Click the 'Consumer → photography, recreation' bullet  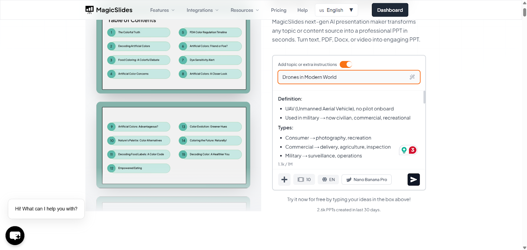(328, 138)
